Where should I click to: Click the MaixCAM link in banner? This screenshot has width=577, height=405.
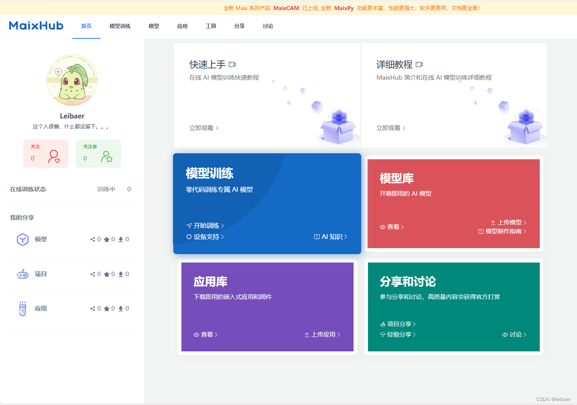(286, 8)
